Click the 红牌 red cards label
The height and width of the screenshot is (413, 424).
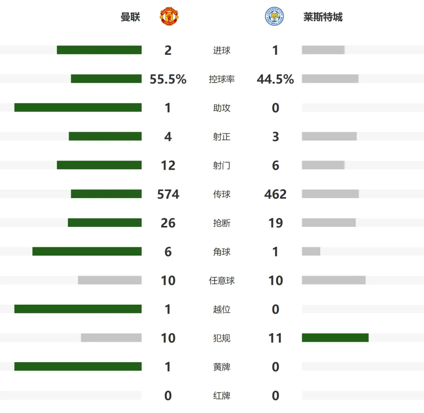point(221,395)
